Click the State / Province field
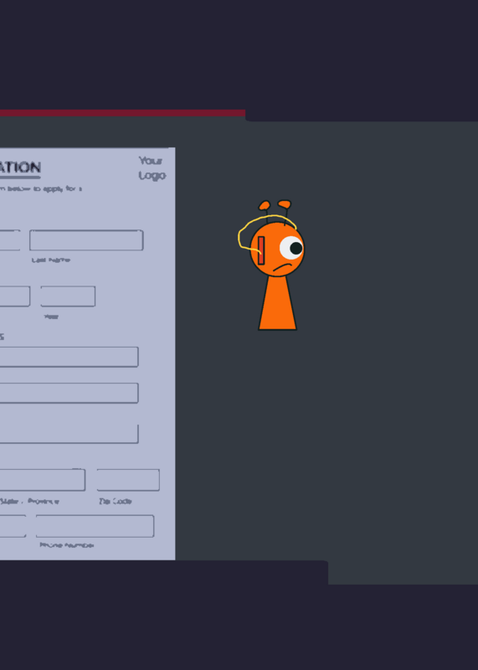 tap(43, 480)
